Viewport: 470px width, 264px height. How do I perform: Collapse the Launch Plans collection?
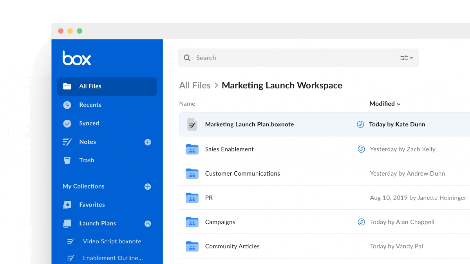pos(148,223)
